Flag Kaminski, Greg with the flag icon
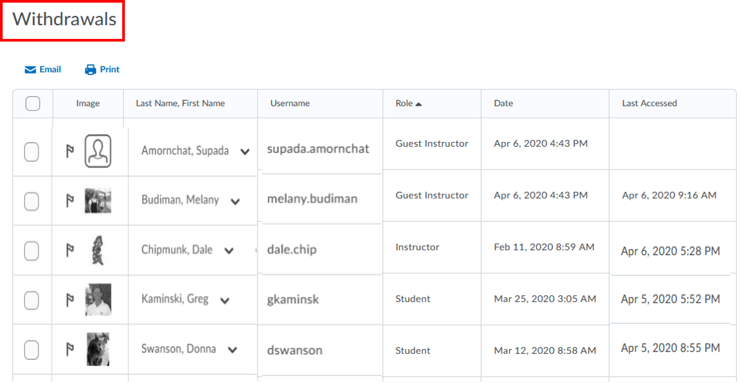Screen dimensions: 743x383 coord(70,300)
